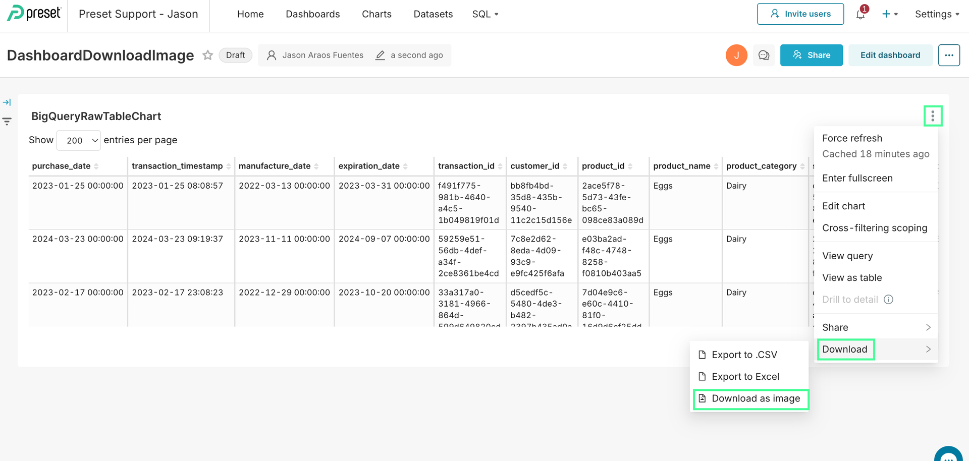Expand the Download submenu
Screen dimensions: 969x461
tap(876, 349)
